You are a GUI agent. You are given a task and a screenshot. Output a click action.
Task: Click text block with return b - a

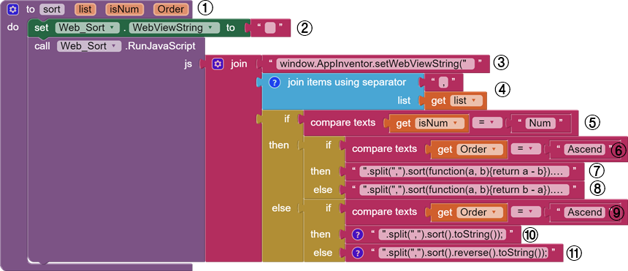coord(464,190)
